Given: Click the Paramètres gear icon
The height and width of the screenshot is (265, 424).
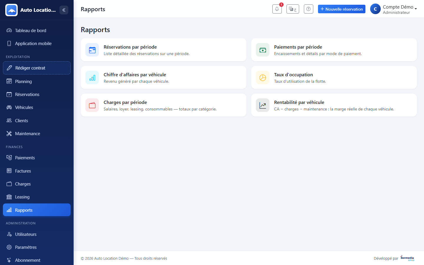Looking at the screenshot, I should point(9,247).
